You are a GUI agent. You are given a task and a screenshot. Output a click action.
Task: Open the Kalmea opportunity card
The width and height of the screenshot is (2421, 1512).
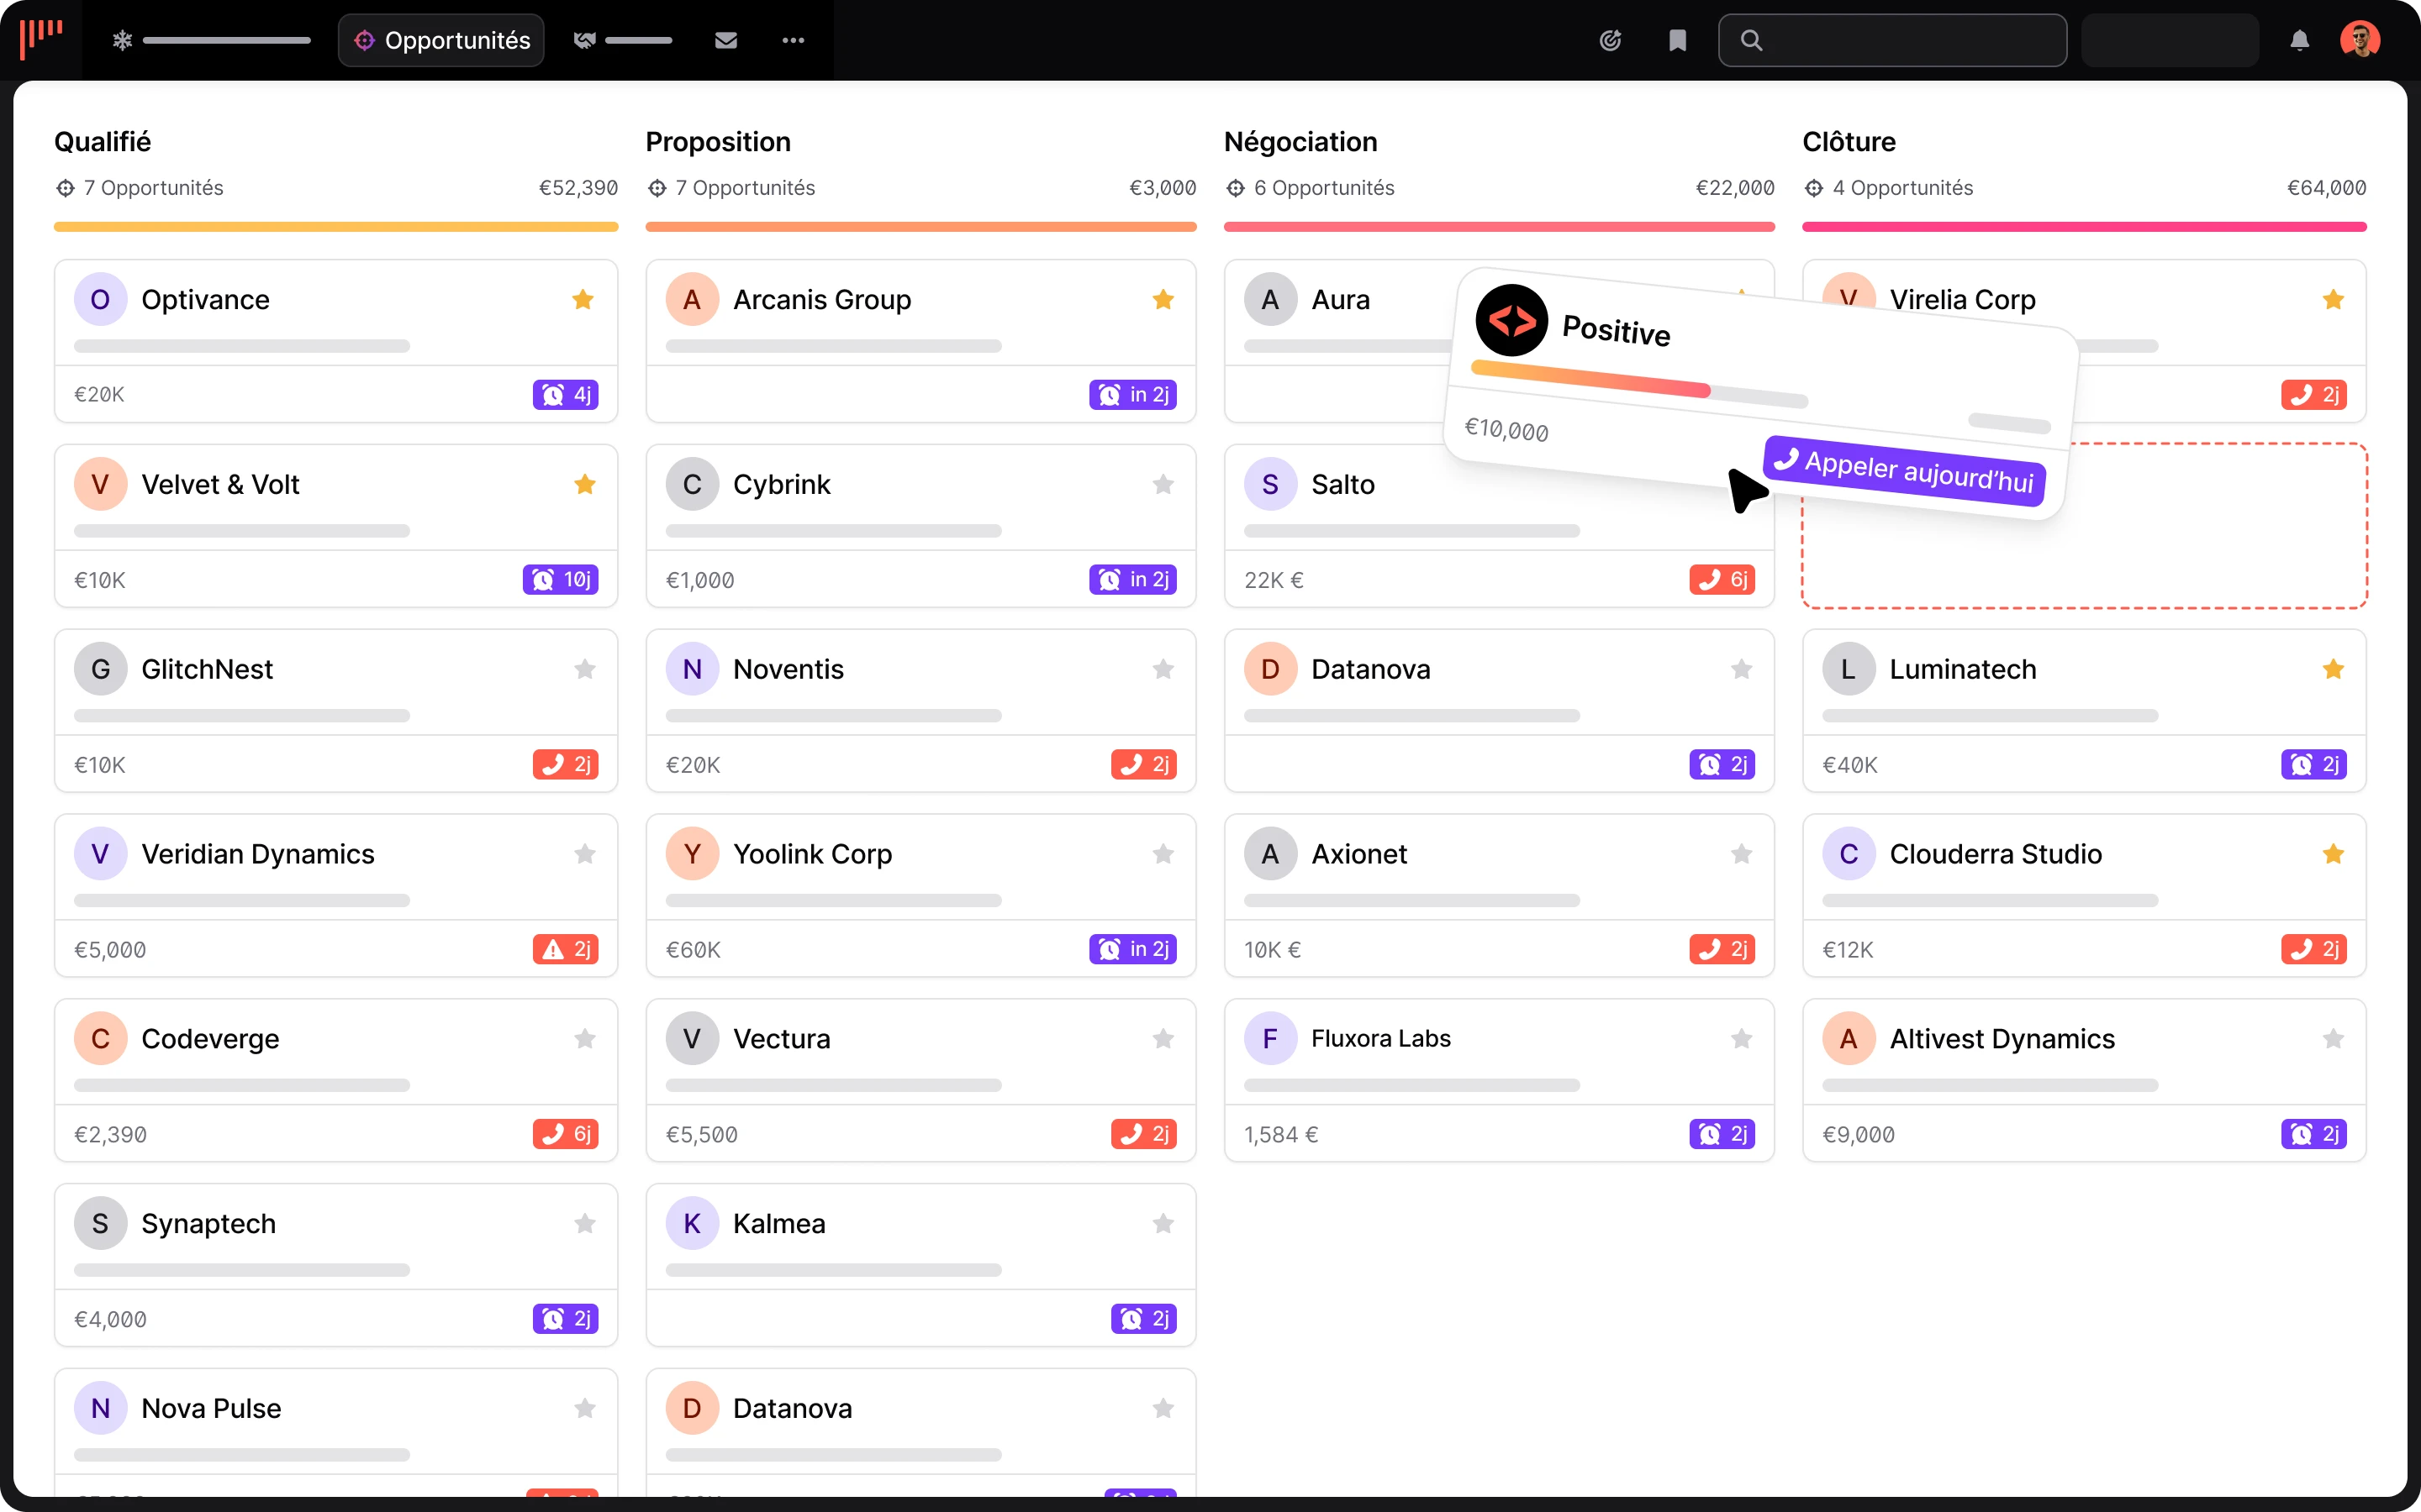tap(920, 1265)
